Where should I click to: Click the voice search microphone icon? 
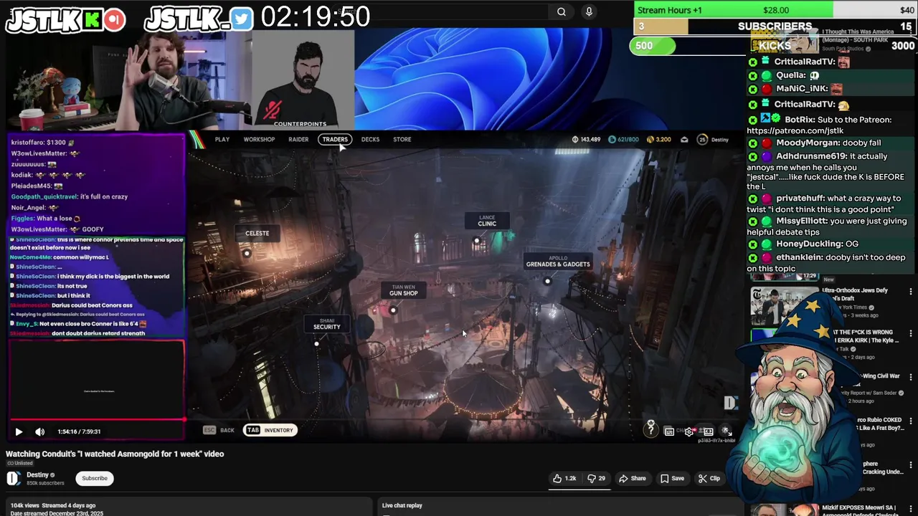pyautogui.click(x=589, y=11)
